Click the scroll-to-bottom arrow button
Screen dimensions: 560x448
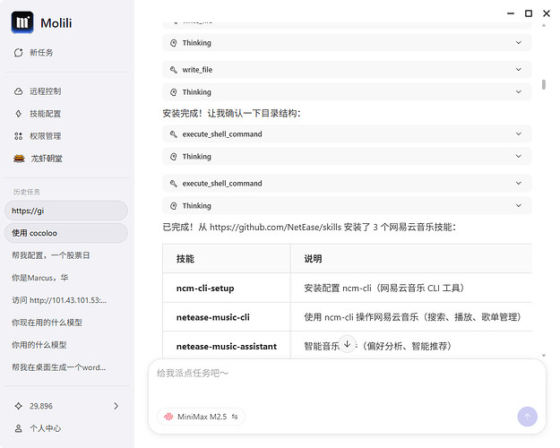(x=347, y=344)
